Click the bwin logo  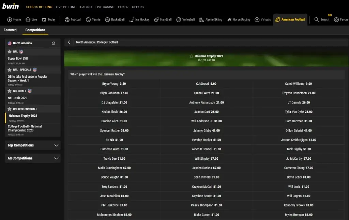click(x=11, y=6)
